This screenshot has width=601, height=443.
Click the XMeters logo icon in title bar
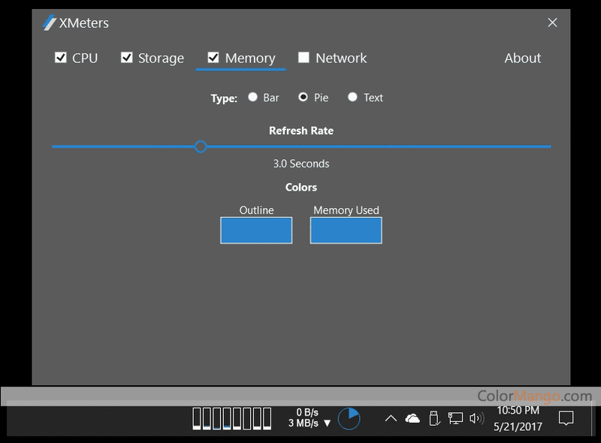pos(50,23)
